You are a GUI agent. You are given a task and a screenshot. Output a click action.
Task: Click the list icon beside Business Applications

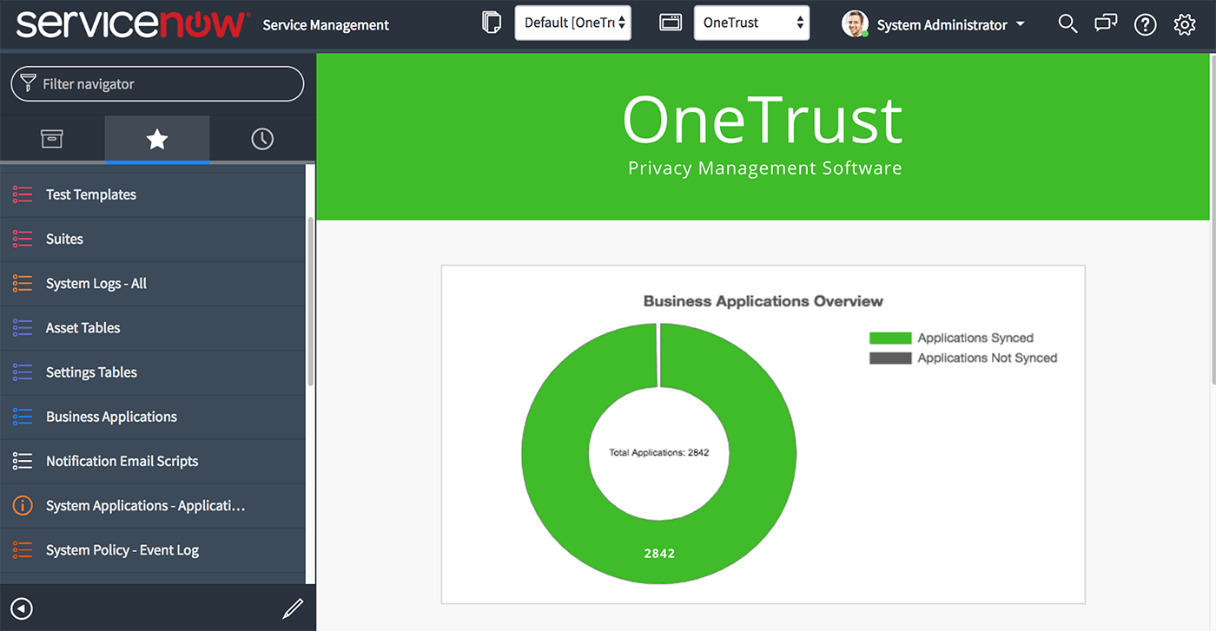click(23, 417)
